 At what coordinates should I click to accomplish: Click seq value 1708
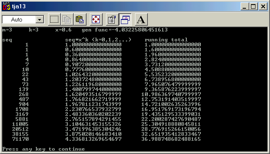pos(22,109)
